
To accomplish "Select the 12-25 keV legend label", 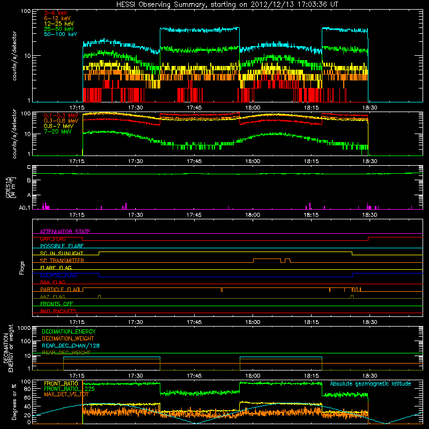I will (x=59, y=24).
